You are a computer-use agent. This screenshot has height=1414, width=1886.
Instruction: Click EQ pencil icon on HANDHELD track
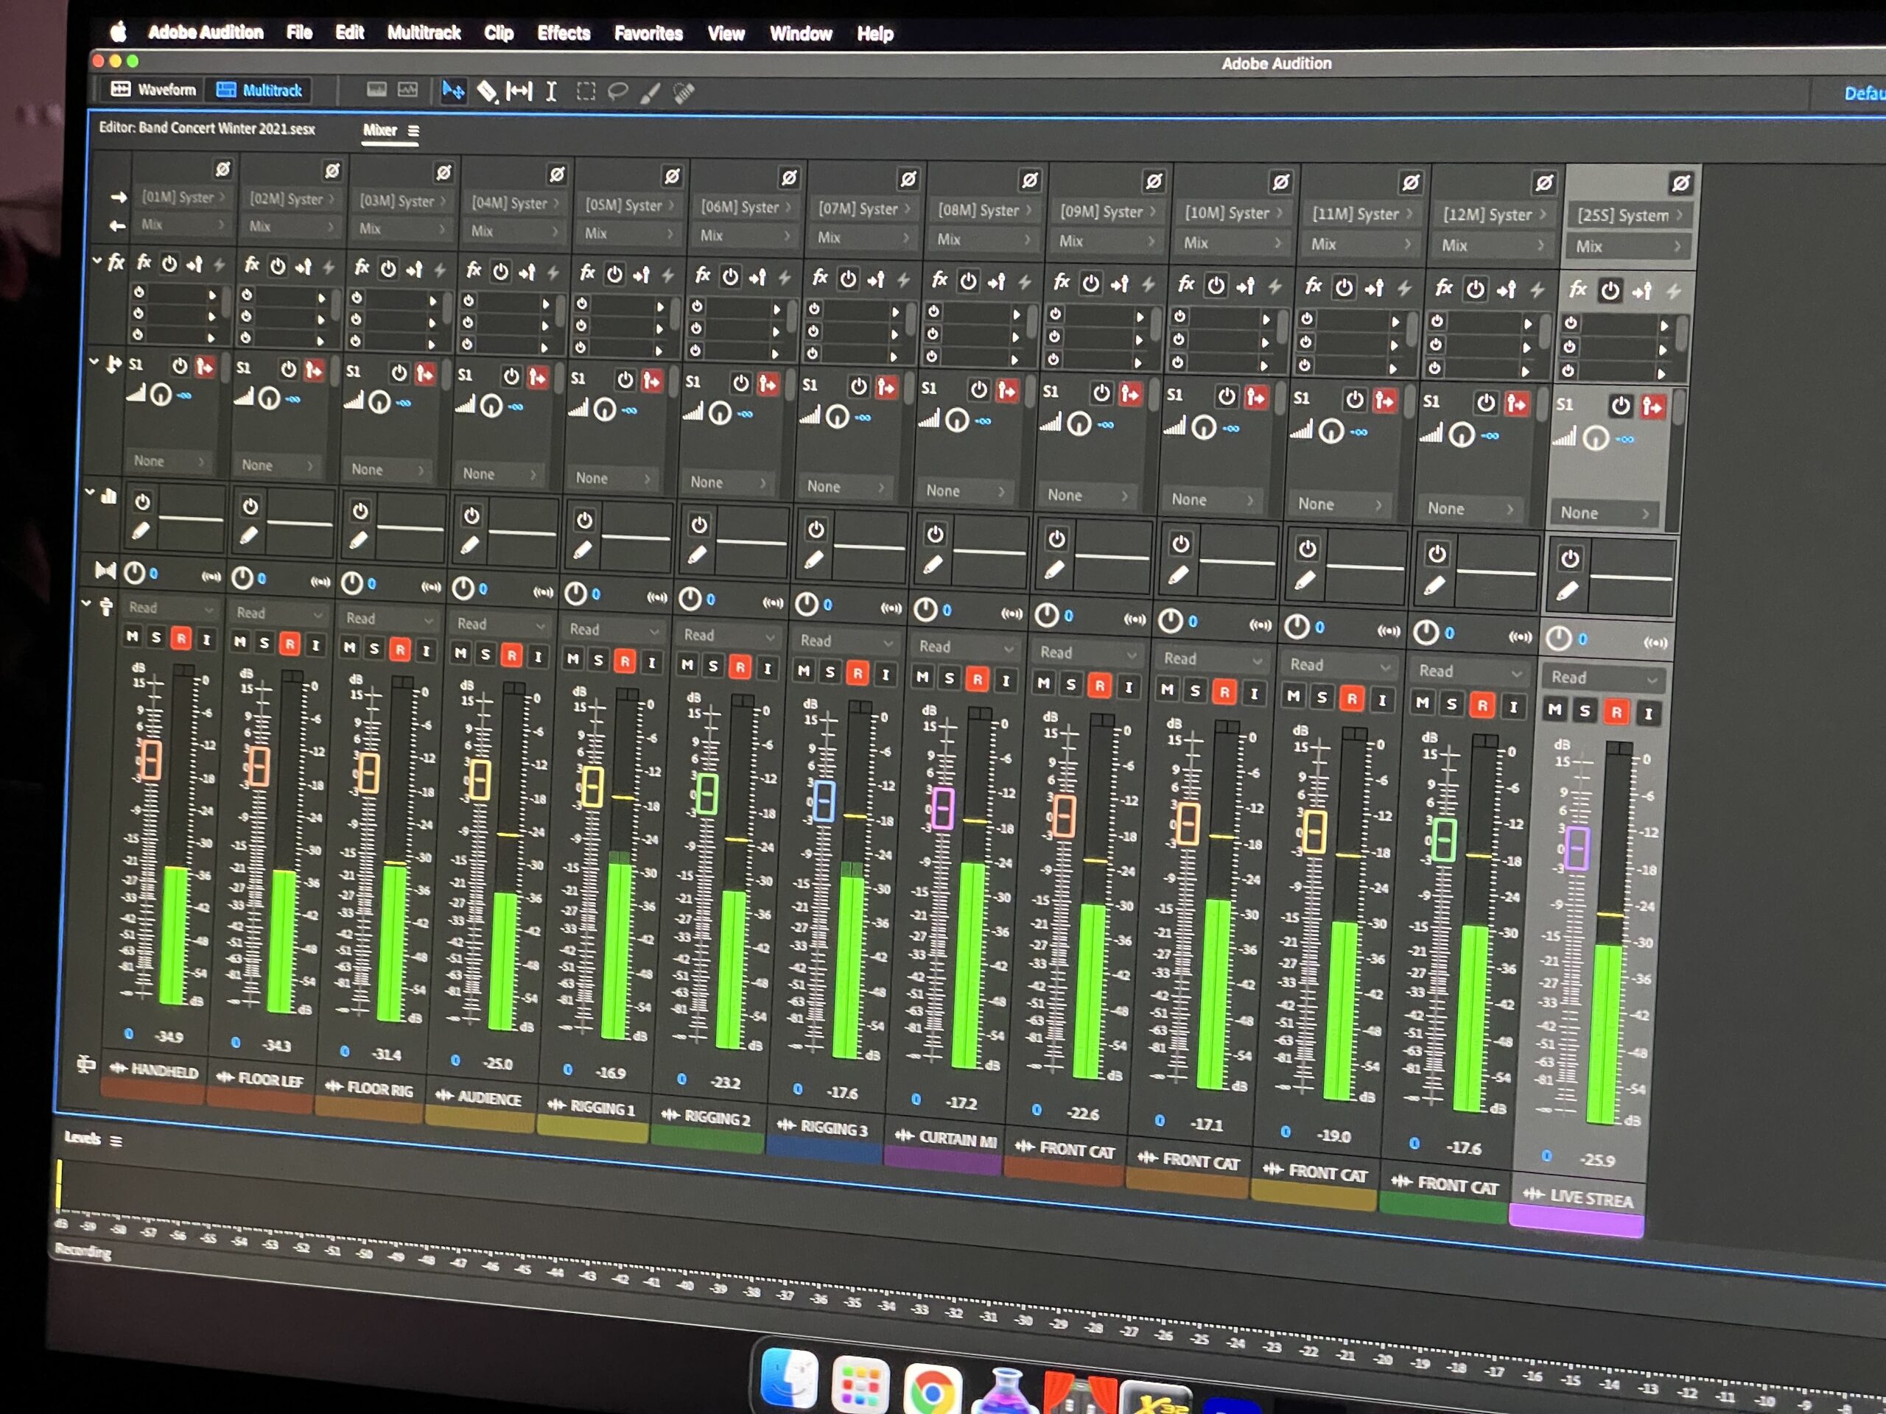pos(141,532)
